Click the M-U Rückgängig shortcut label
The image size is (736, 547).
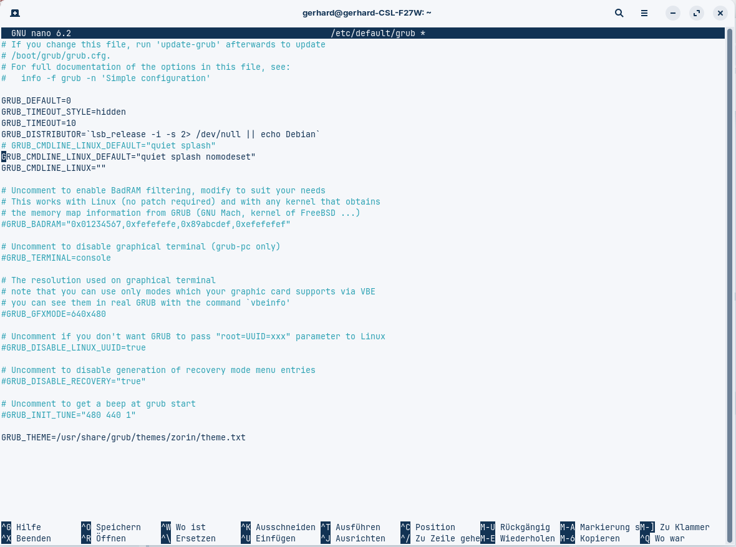515,527
